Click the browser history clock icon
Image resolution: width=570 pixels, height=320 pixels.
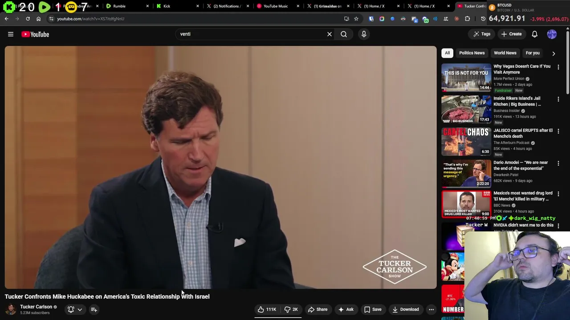click(483, 19)
